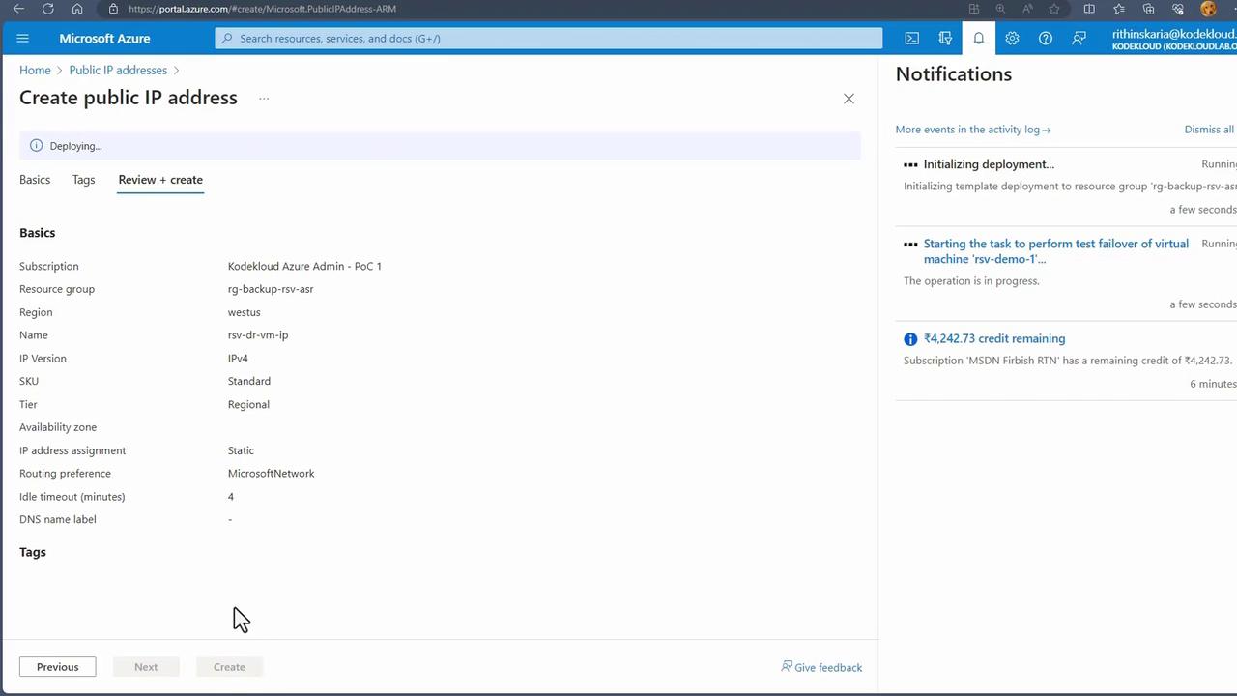
Task: Select the routing preference value 'MicrosoftNetwork'
Action: point(272,474)
